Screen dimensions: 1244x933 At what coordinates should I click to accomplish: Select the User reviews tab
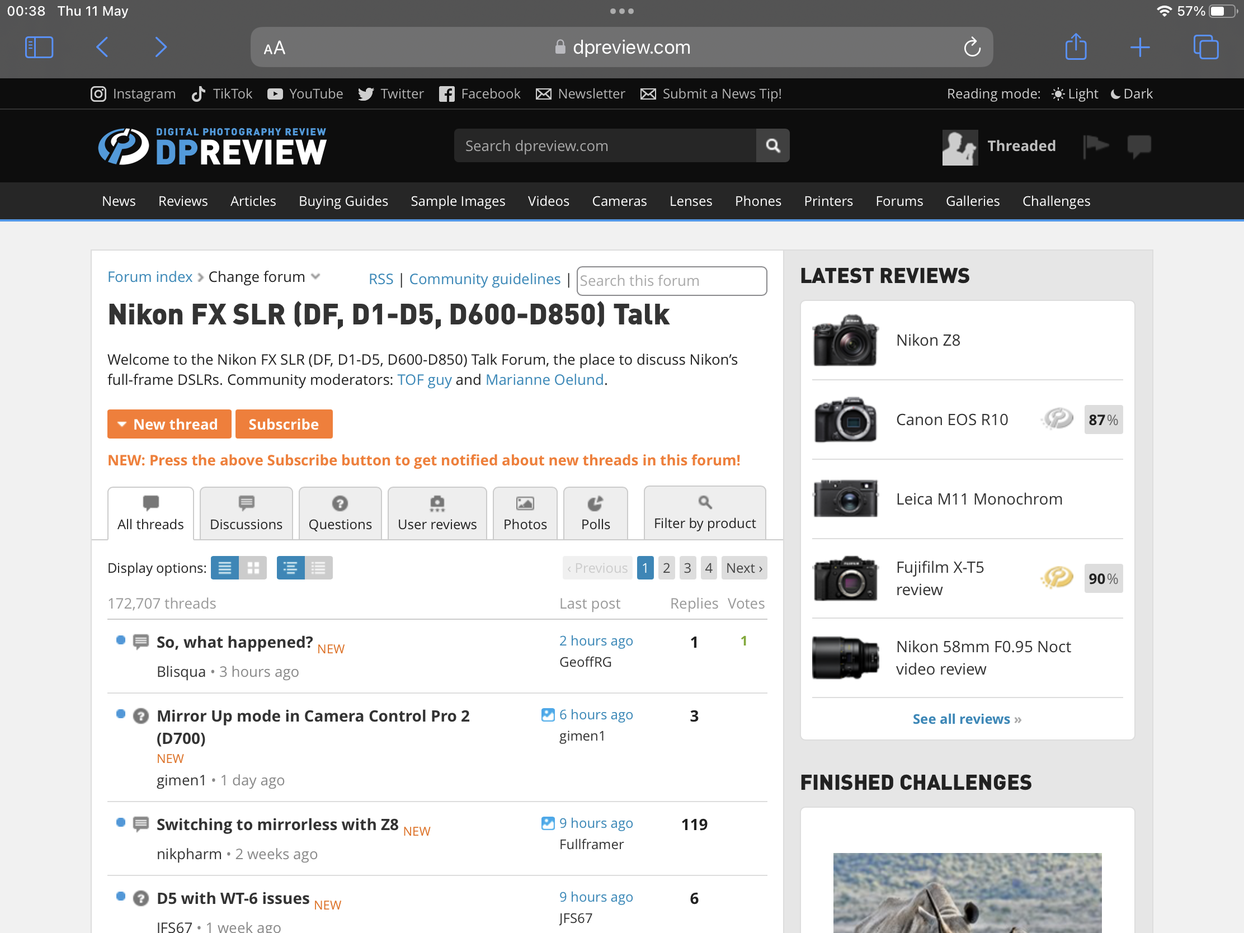pos(437,513)
